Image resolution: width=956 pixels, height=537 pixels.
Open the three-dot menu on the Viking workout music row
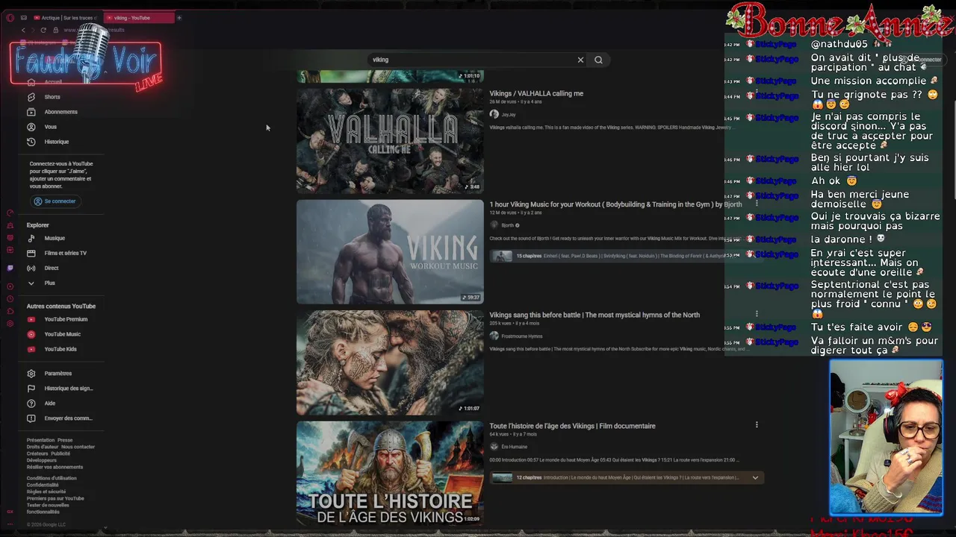pyautogui.click(x=757, y=204)
